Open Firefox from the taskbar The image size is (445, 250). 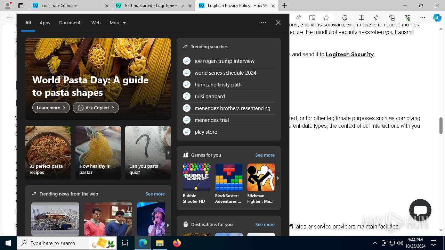pyautogui.click(x=177, y=243)
